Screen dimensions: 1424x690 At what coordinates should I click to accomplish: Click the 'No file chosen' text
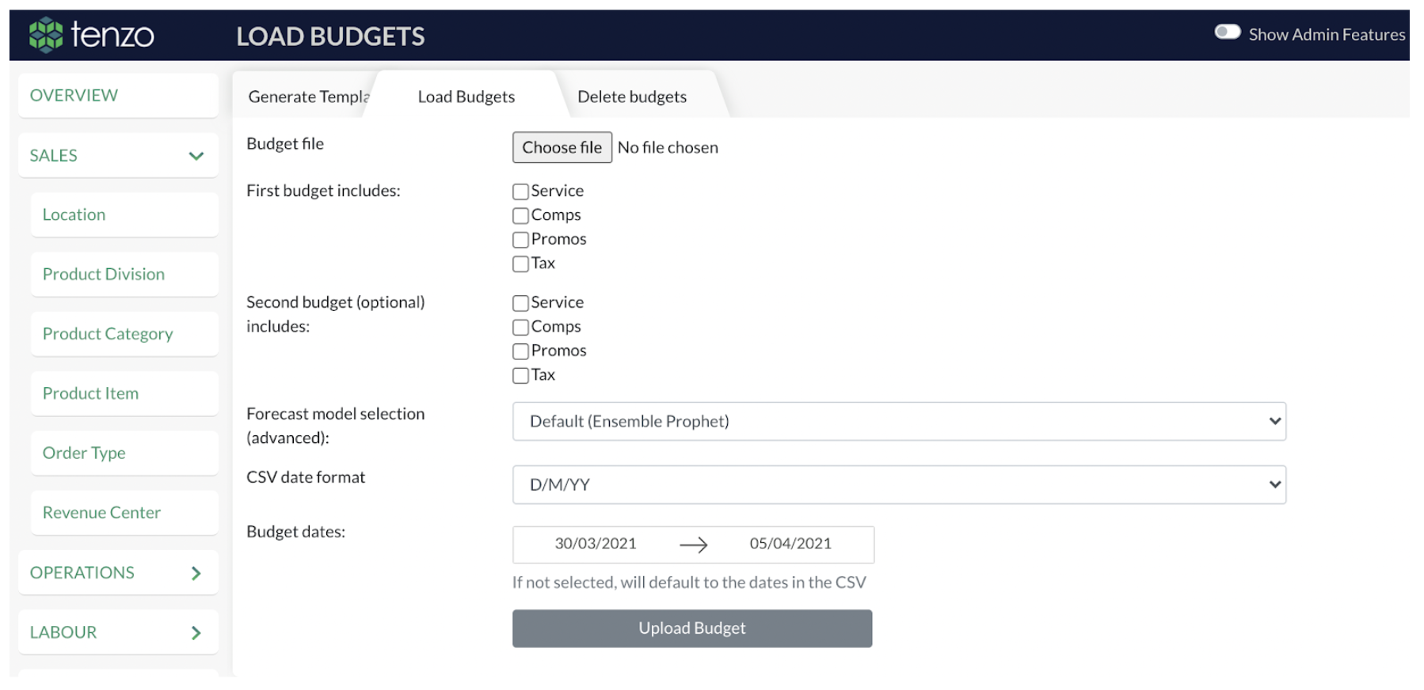tap(668, 147)
